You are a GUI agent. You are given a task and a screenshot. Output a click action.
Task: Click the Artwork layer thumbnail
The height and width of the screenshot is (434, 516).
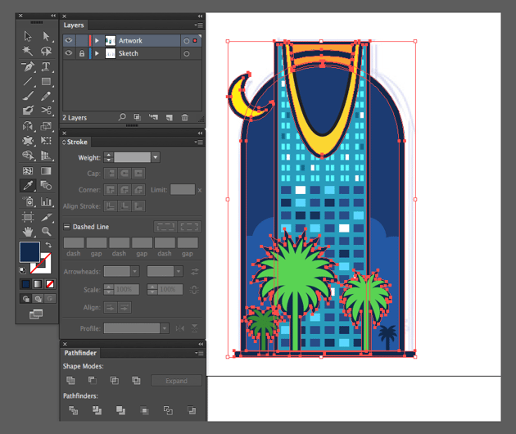[111, 40]
